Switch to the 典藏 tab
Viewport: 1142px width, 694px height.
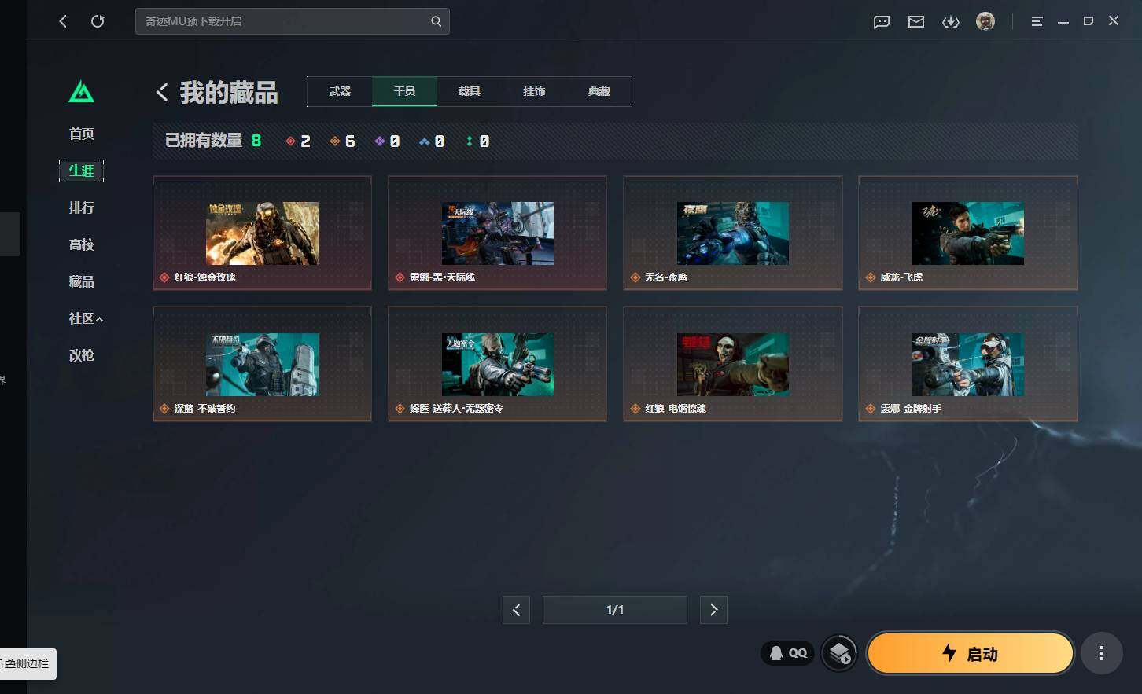pyautogui.click(x=599, y=91)
